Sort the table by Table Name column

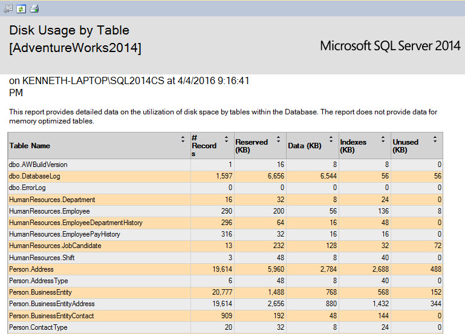point(183,139)
